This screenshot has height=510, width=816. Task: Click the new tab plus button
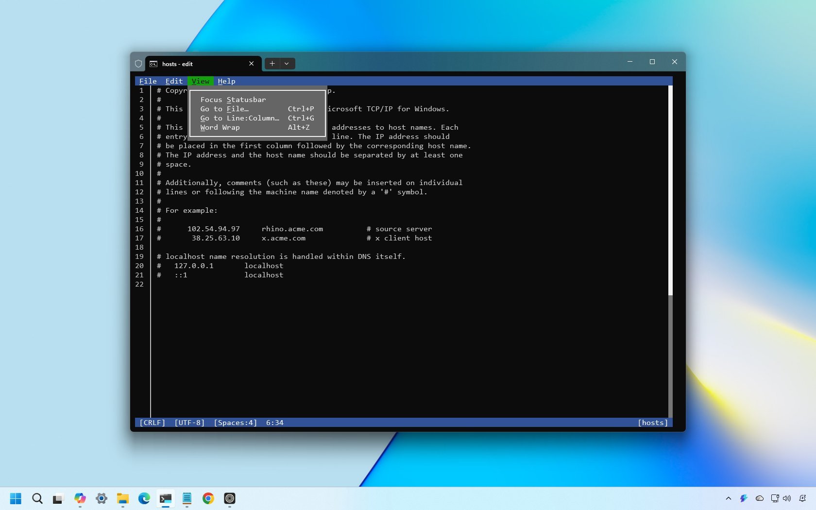tap(272, 64)
